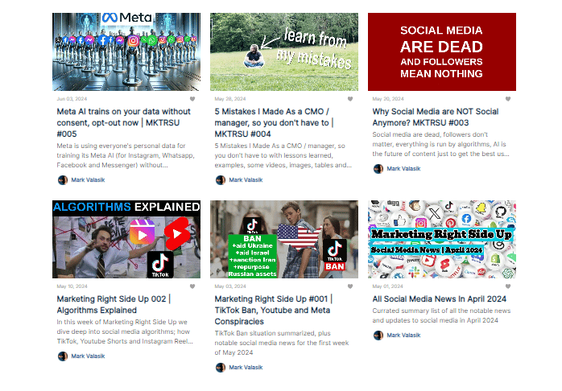
Task: Open 'Meta AI trains on your data' title link
Action: coord(124,122)
